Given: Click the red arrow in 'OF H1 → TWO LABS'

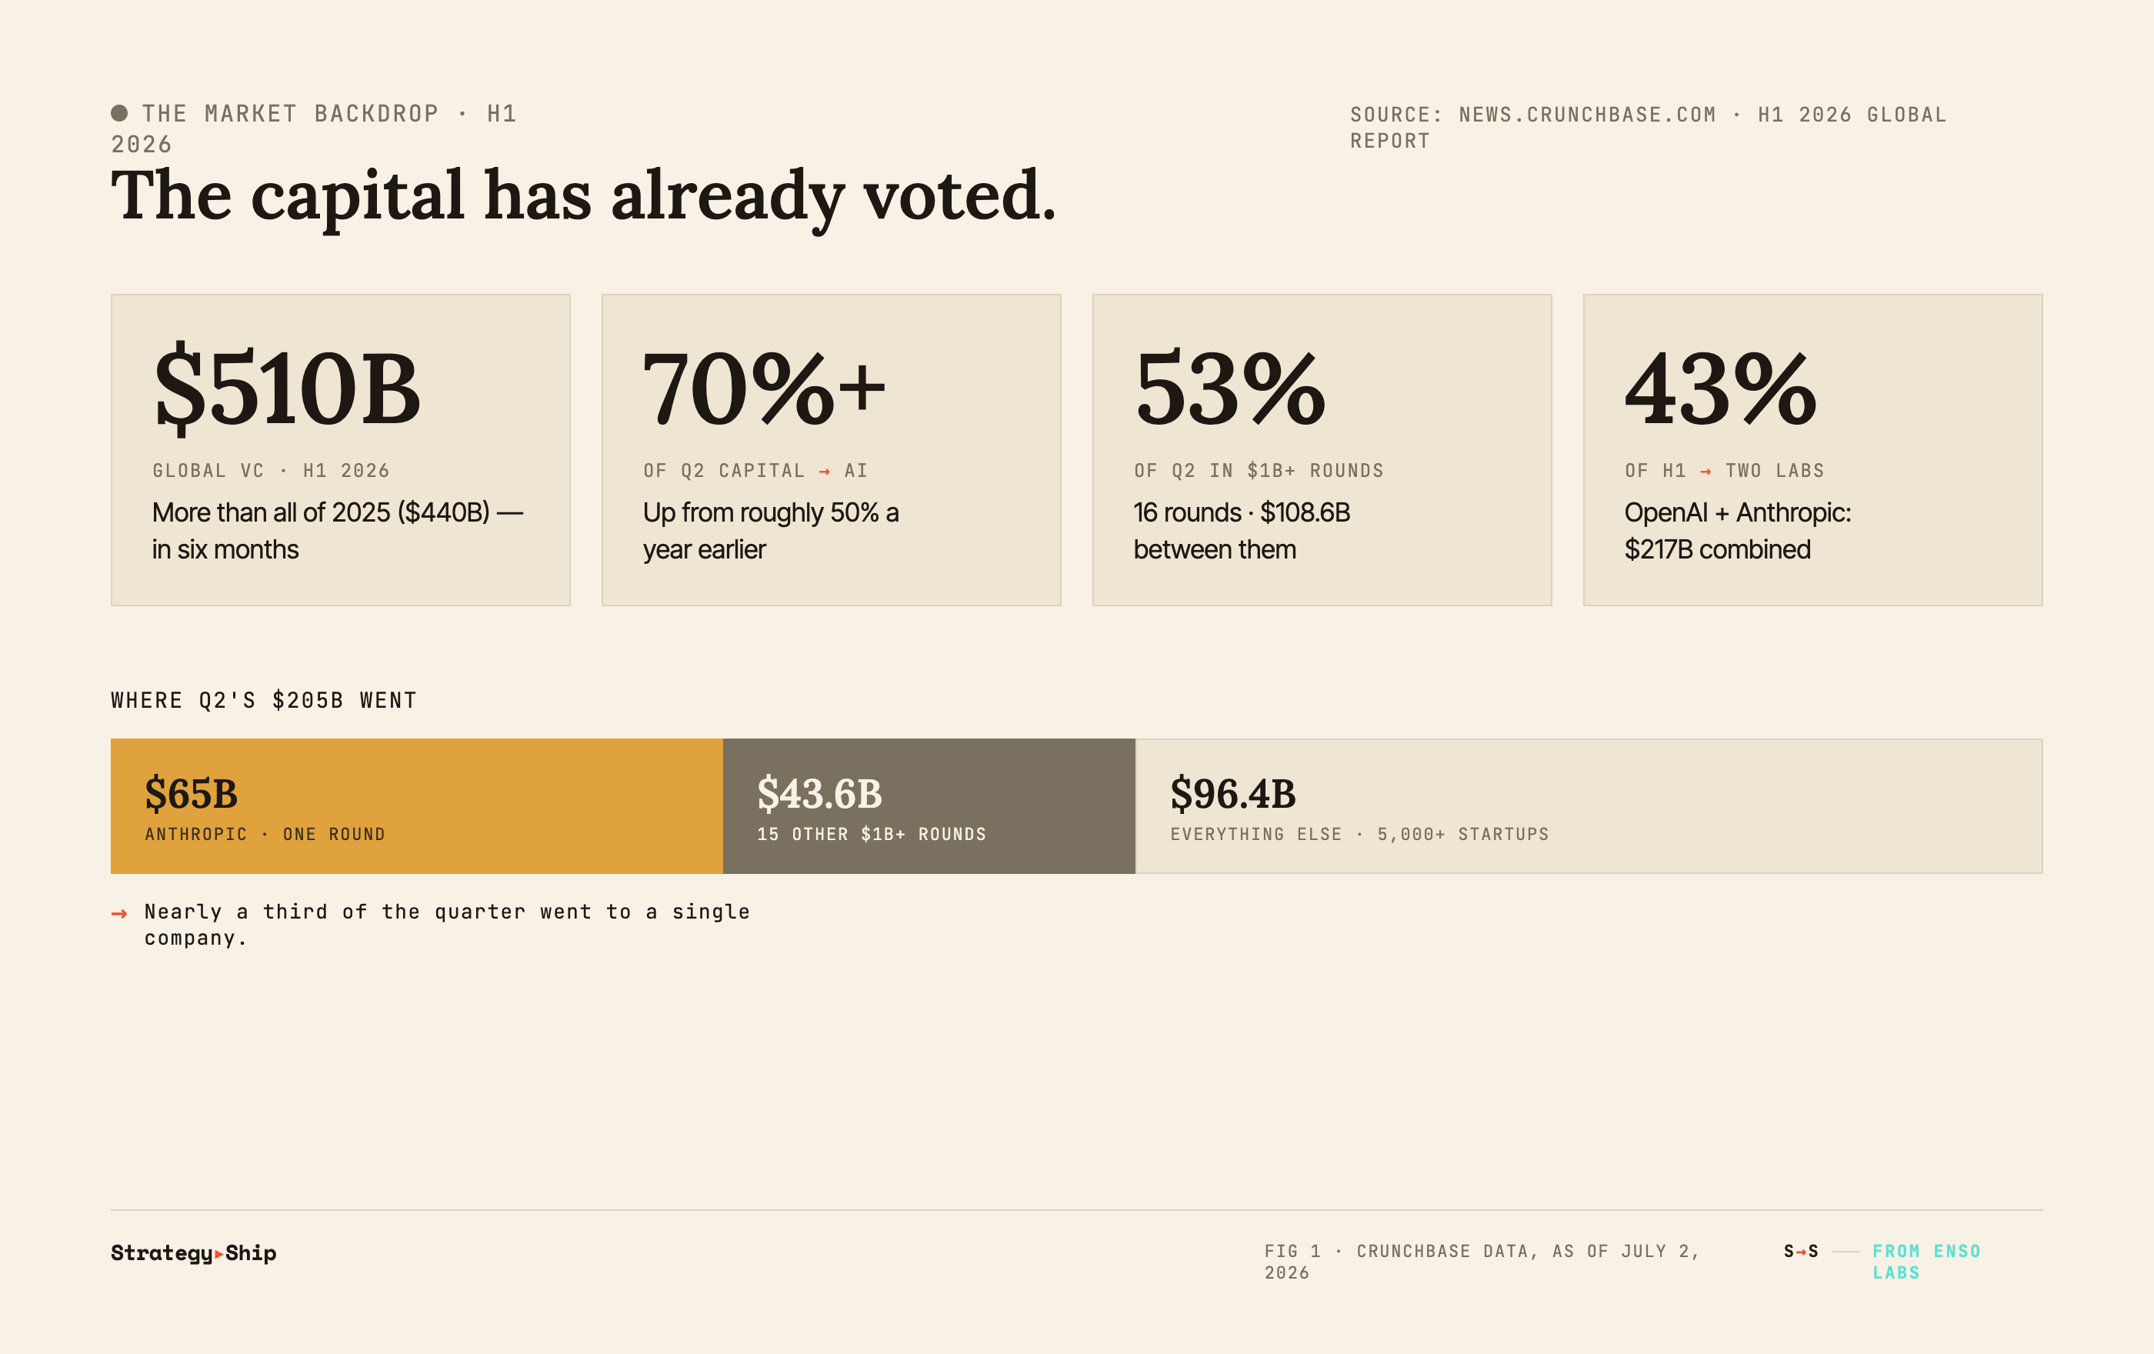Looking at the screenshot, I should (x=1706, y=472).
